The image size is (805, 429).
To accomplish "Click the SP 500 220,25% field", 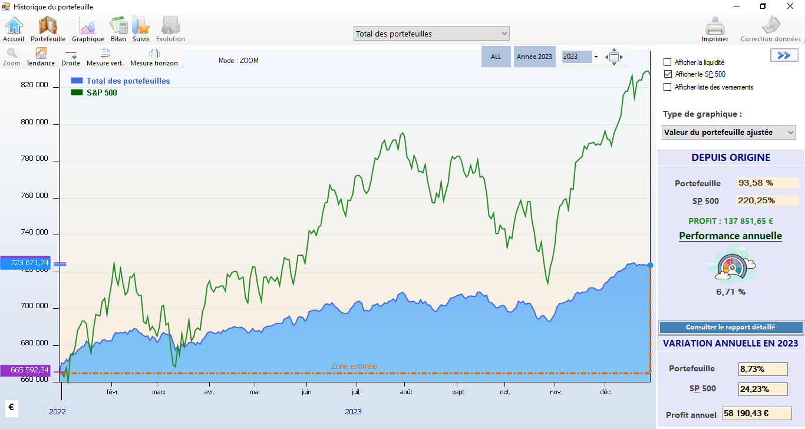I will (x=767, y=200).
